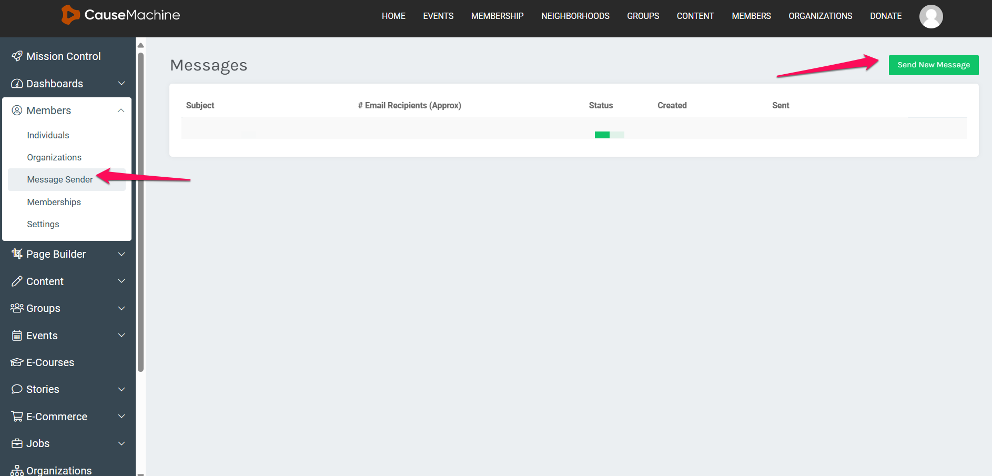Expand the Jobs sidebar chevron
The width and height of the screenshot is (992, 476).
122,443
